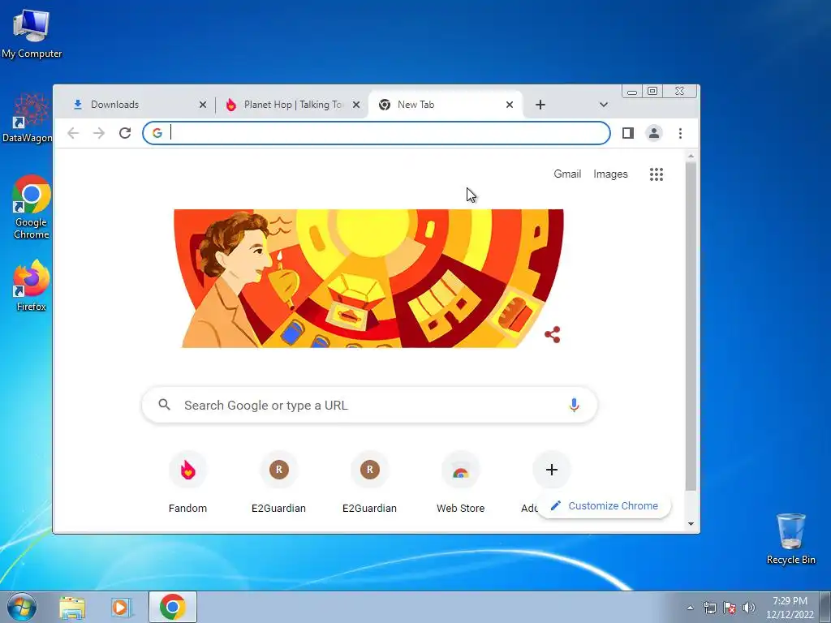Open Chrome side panel icon
This screenshot has height=623, width=831.
[628, 133]
